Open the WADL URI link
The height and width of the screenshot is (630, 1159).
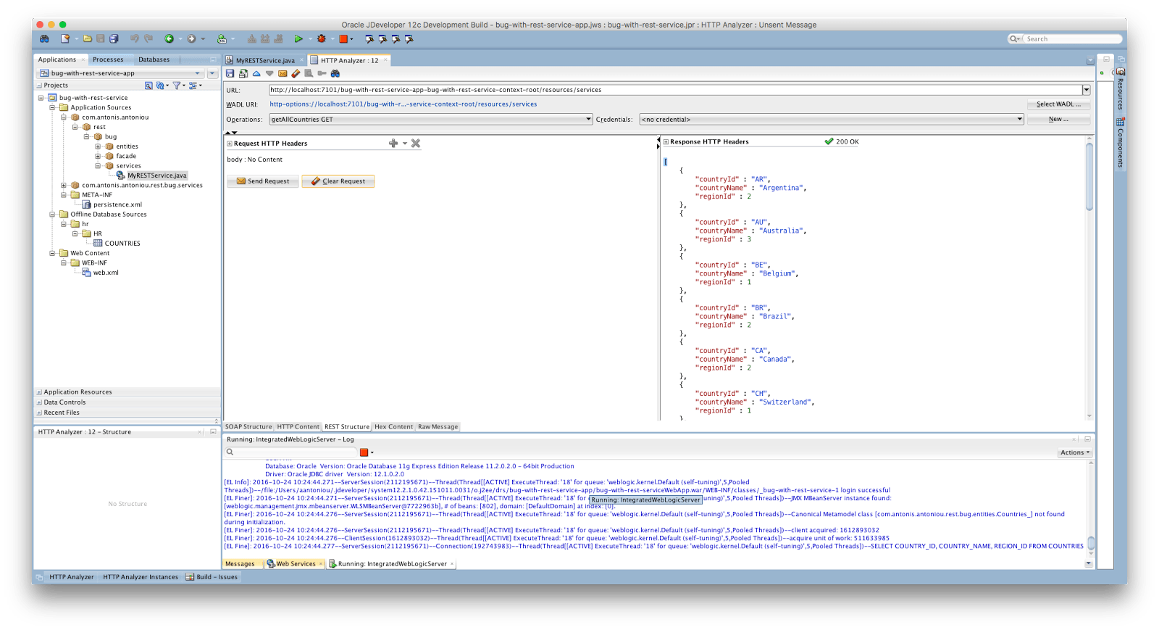[x=403, y=104]
